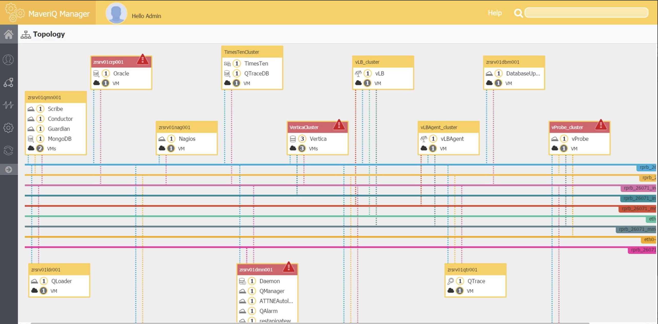Select the topology nodes sidebar icon
The height and width of the screenshot is (324, 658).
click(x=8, y=83)
